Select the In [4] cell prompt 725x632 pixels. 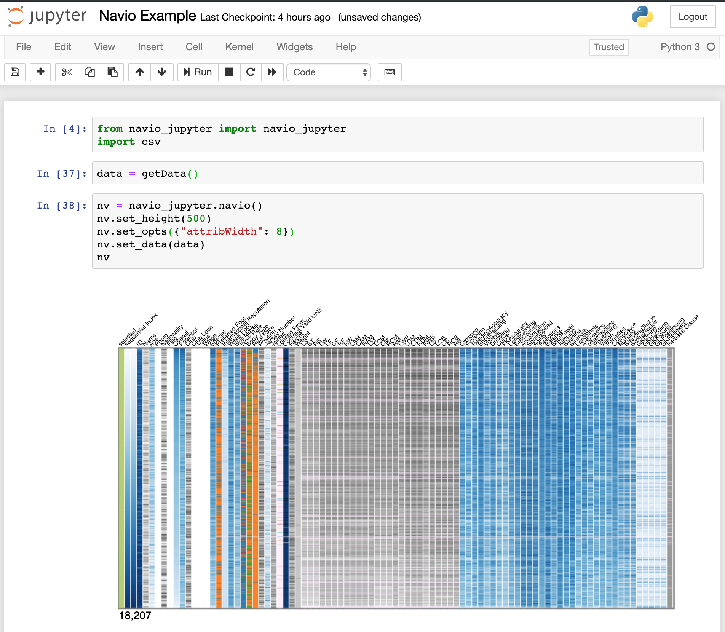coord(65,129)
